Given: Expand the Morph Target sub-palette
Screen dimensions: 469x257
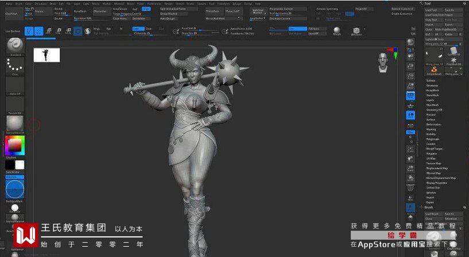Looking at the screenshot, I should pos(435,149).
